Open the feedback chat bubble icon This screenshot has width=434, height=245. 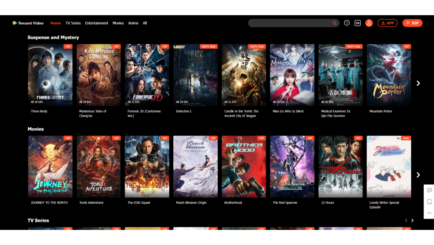point(429,190)
